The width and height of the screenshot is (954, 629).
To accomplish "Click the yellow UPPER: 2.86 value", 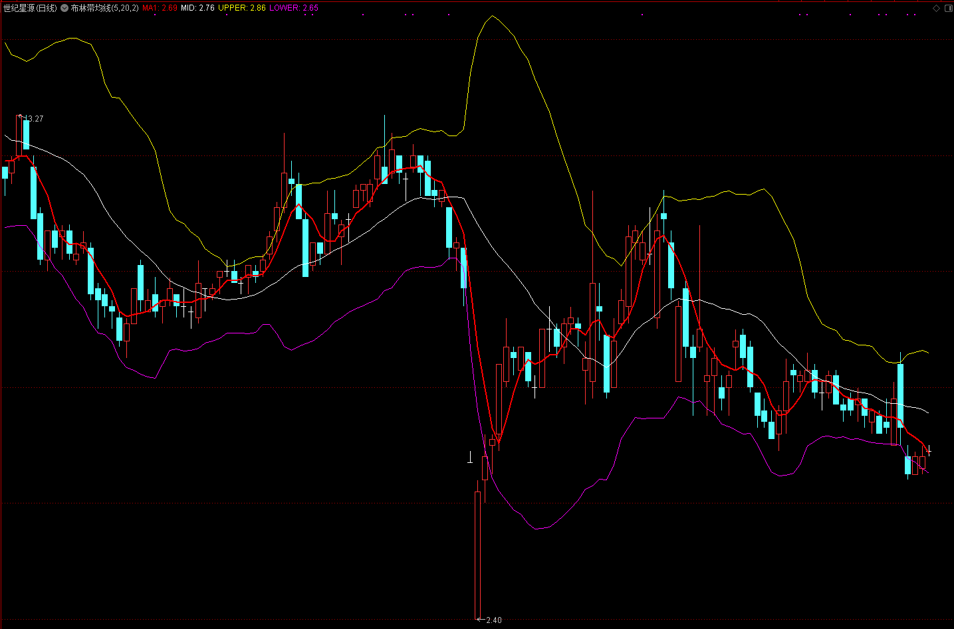I will [x=242, y=8].
